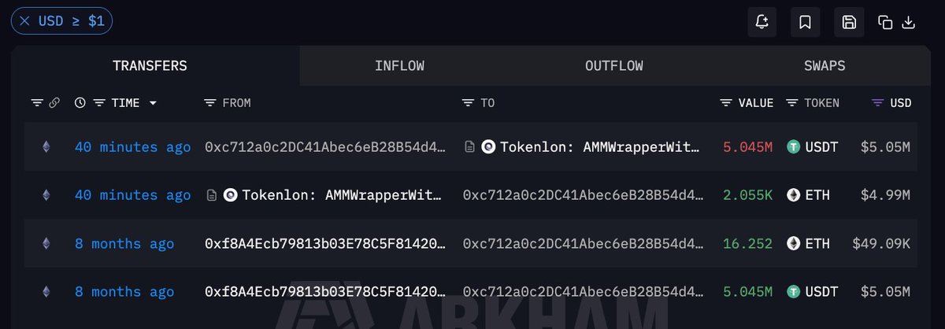Open the TOKEN column filter
Screen dimensions: 945x329
(792, 103)
